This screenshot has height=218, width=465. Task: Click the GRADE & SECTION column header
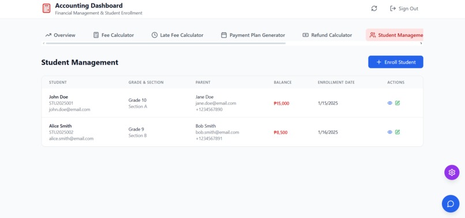(146, 82)
